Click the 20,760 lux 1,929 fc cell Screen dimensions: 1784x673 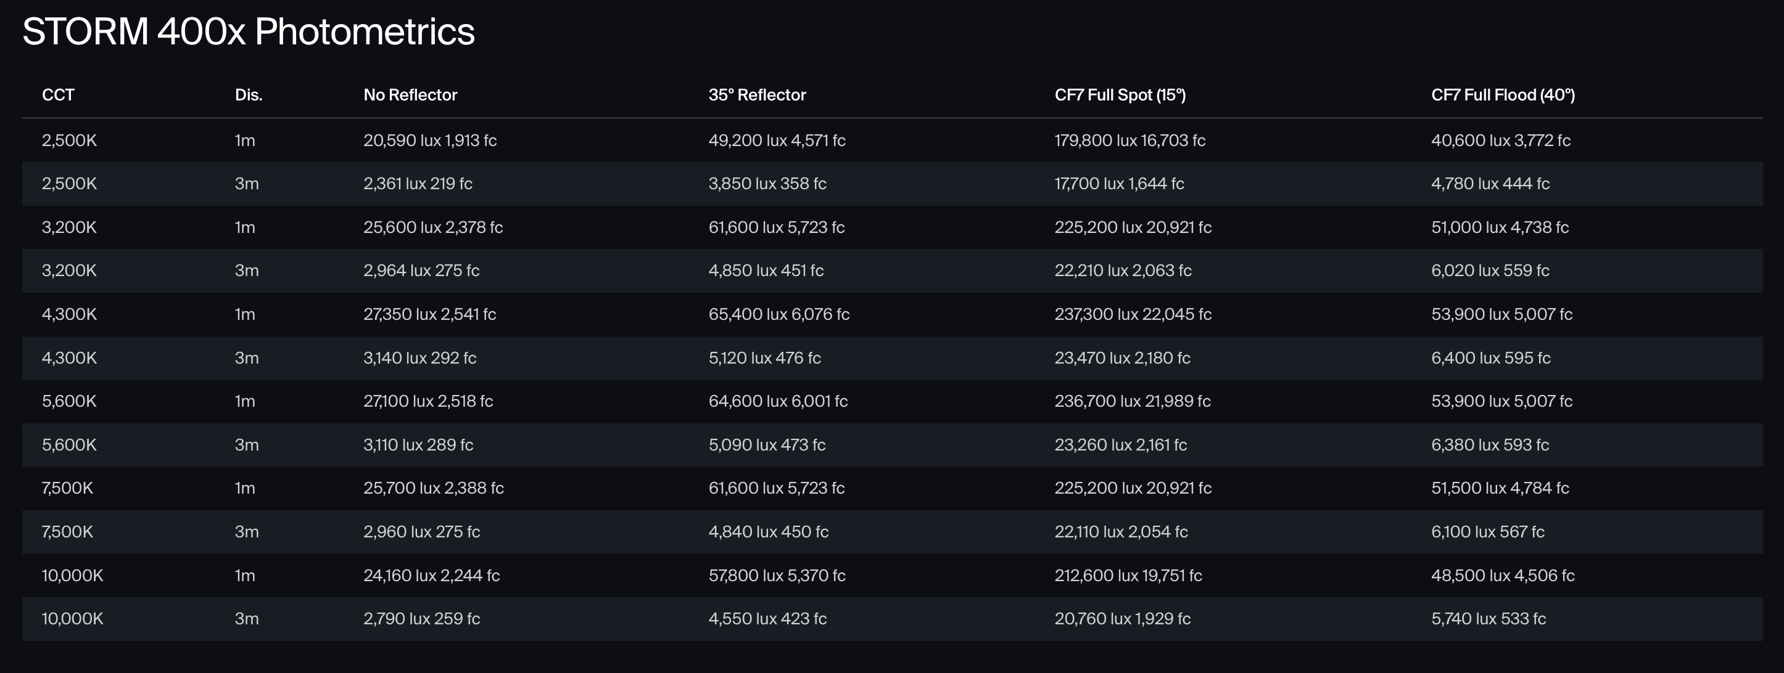pos(1122,619)
